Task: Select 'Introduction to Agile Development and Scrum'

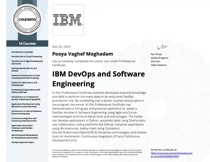Action: coord(27,62)
